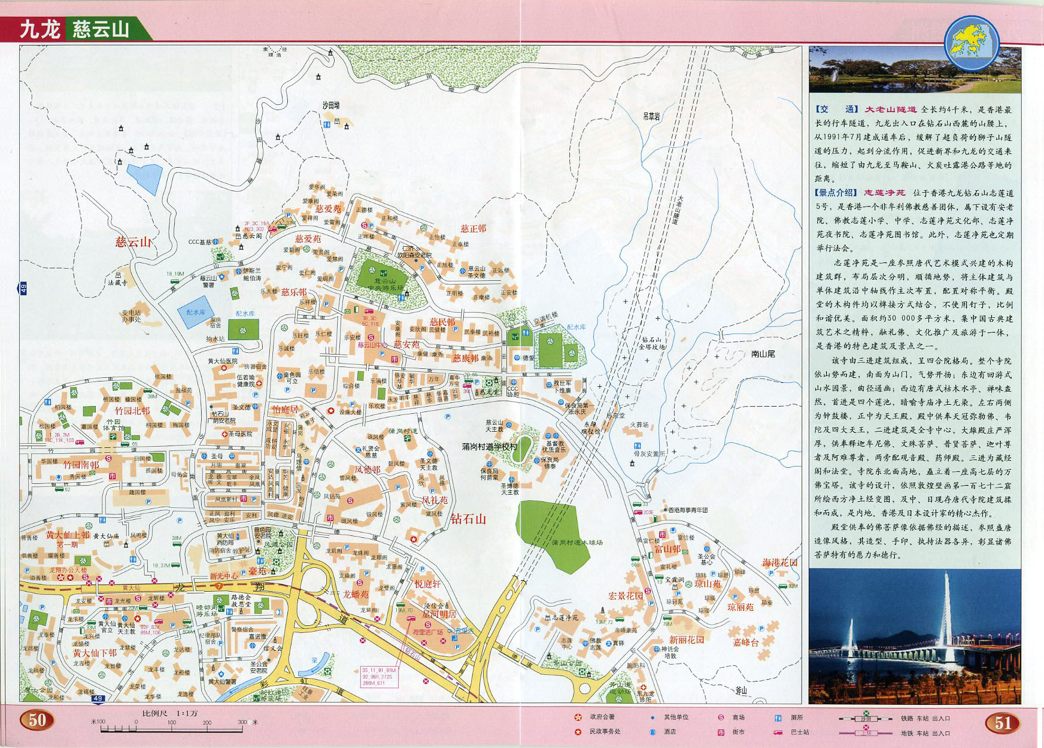
Task: Click the 民政事务处 legend icon
Action: (578, 731)
